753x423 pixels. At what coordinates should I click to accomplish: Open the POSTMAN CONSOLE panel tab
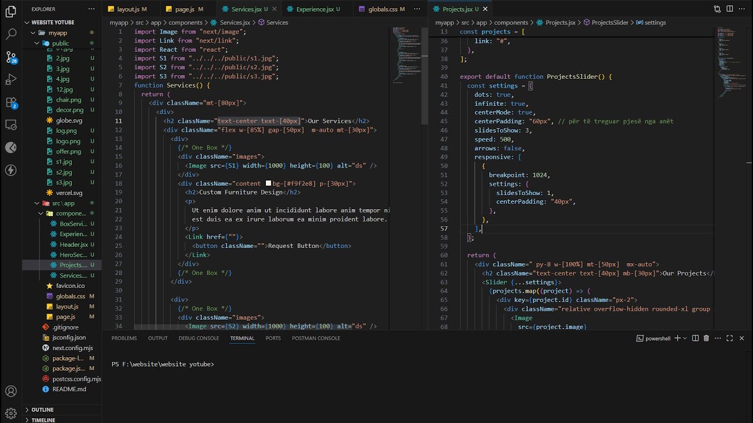316,338
